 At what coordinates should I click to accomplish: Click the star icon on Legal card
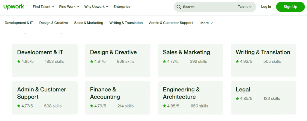click(x=237, y=99)
